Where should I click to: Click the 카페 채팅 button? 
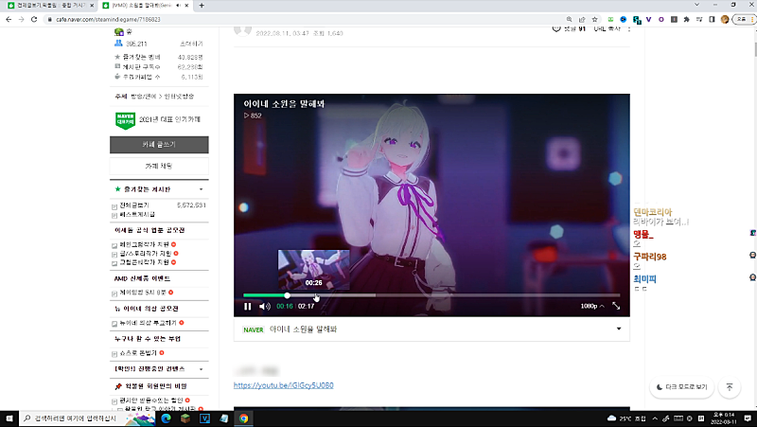pos(159,166)
